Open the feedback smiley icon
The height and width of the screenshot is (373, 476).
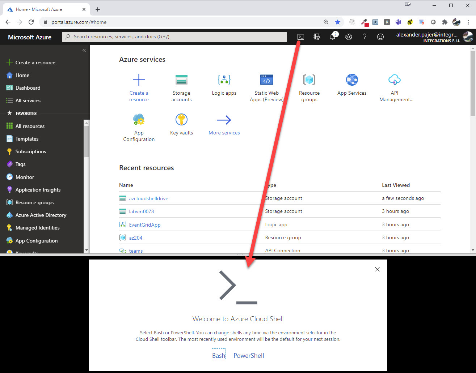(x=380, y=37)
